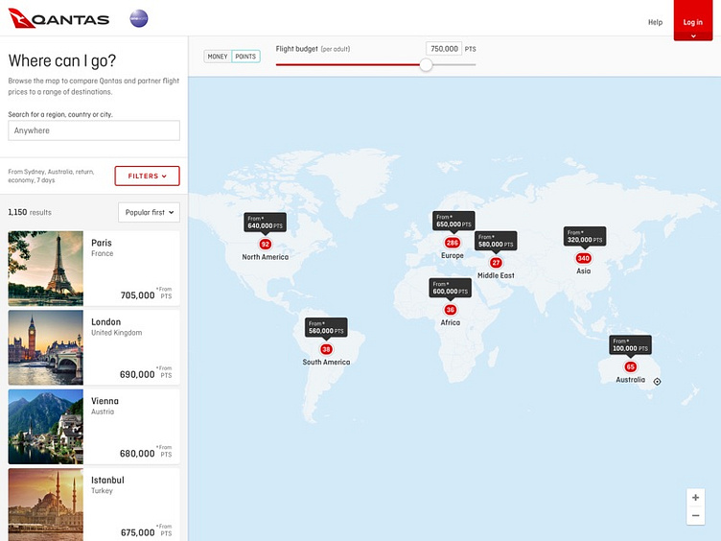Switch budget display to Money

coord(219,57)
